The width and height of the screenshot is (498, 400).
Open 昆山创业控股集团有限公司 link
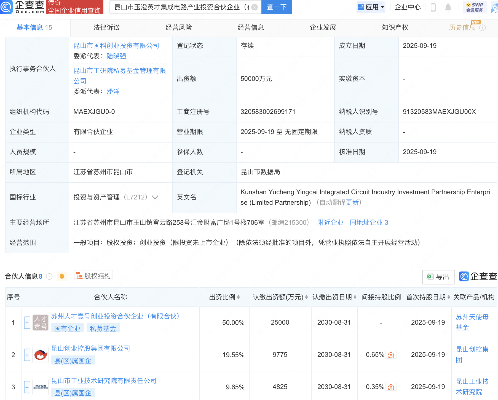(x=91, y=349)
